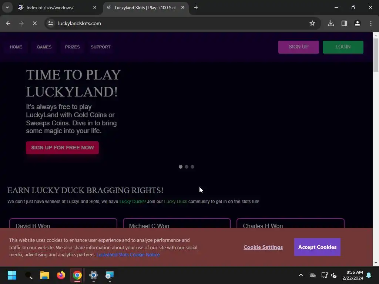Screen dimensions: 379x284
Task: Open the clock showing 8:56 AM
Action: [353, 275]
